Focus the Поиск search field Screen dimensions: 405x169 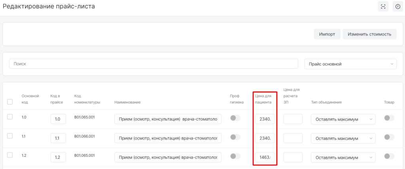(x=153, y=64)
